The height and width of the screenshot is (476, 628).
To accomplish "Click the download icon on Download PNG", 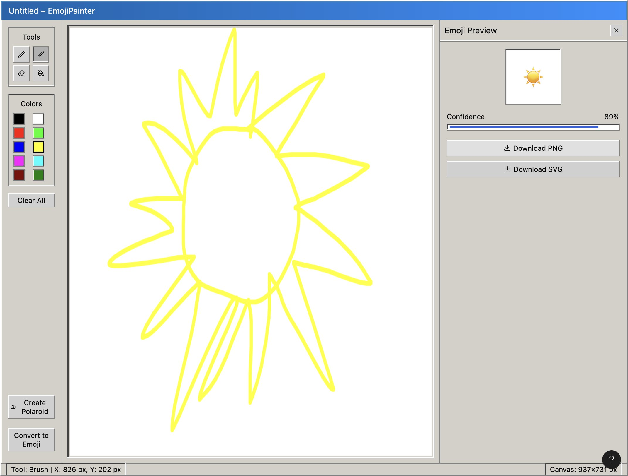I will [507, 148].
